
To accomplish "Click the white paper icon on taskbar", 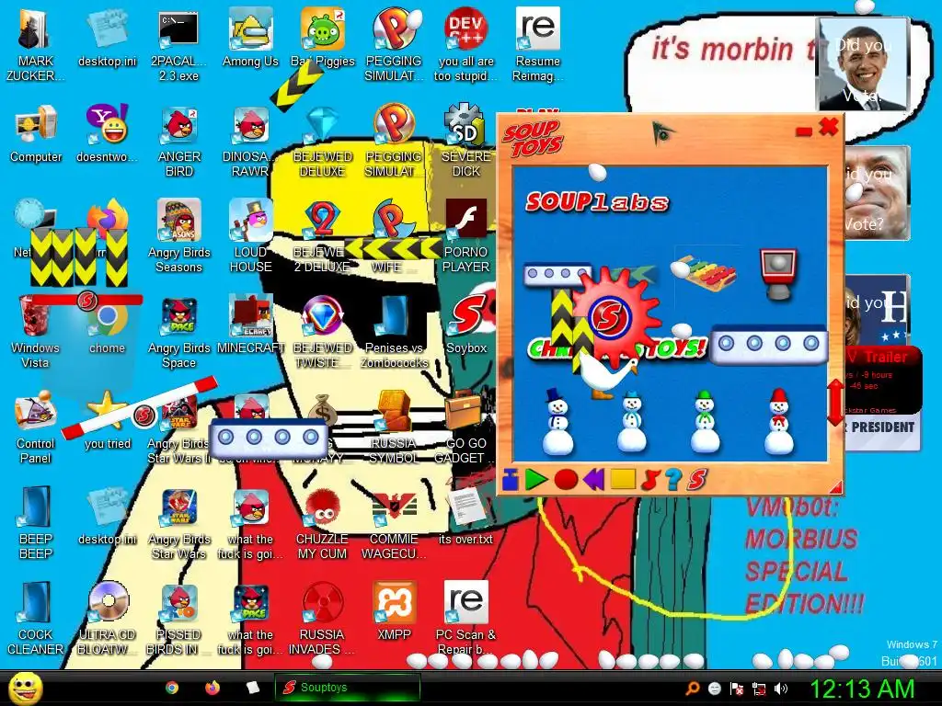I will pos(253,688).
